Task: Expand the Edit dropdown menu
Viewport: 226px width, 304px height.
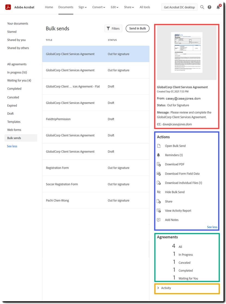Action: (114, 7)
